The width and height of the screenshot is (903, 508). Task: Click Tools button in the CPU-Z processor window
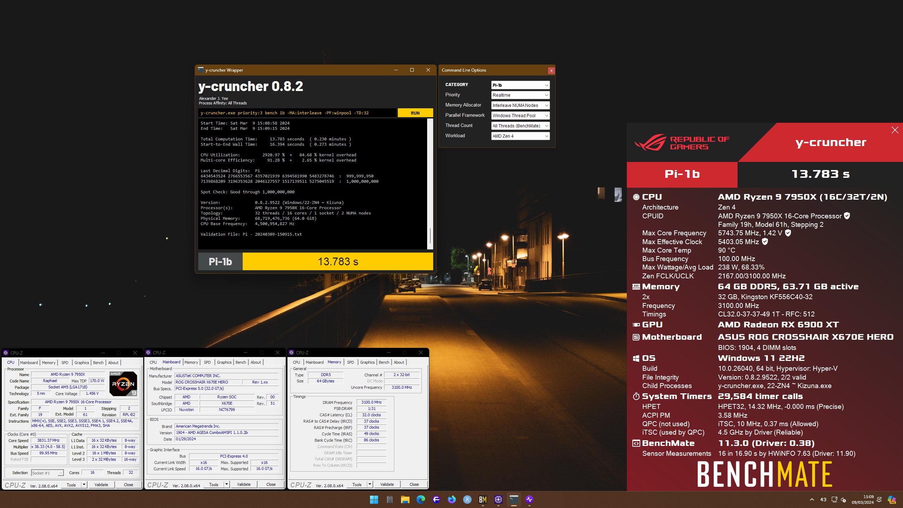coord(71,485)
